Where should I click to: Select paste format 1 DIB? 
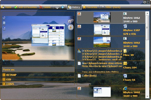click(x=38, y=79)
